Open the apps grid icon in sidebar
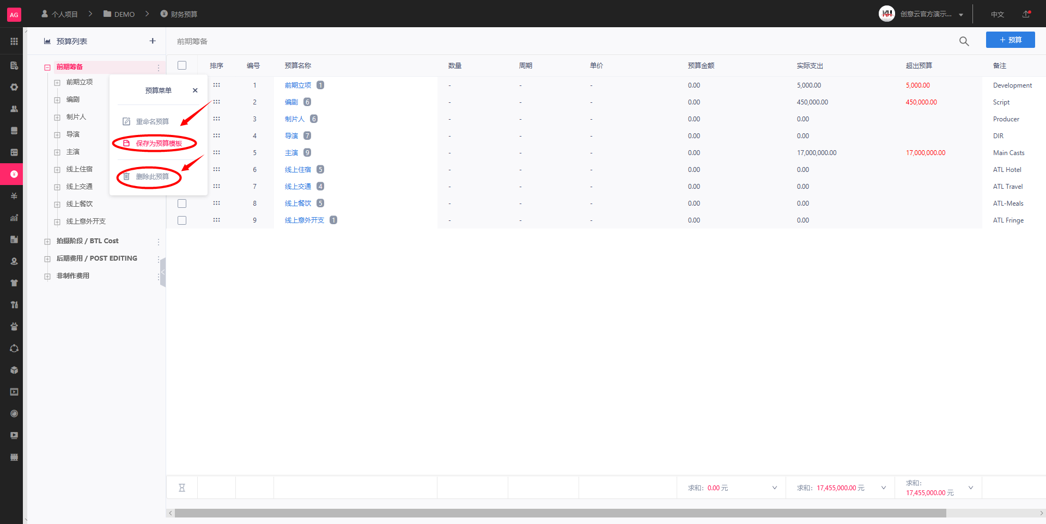This screenshot has width=1046, height=524. coord(14,41)
